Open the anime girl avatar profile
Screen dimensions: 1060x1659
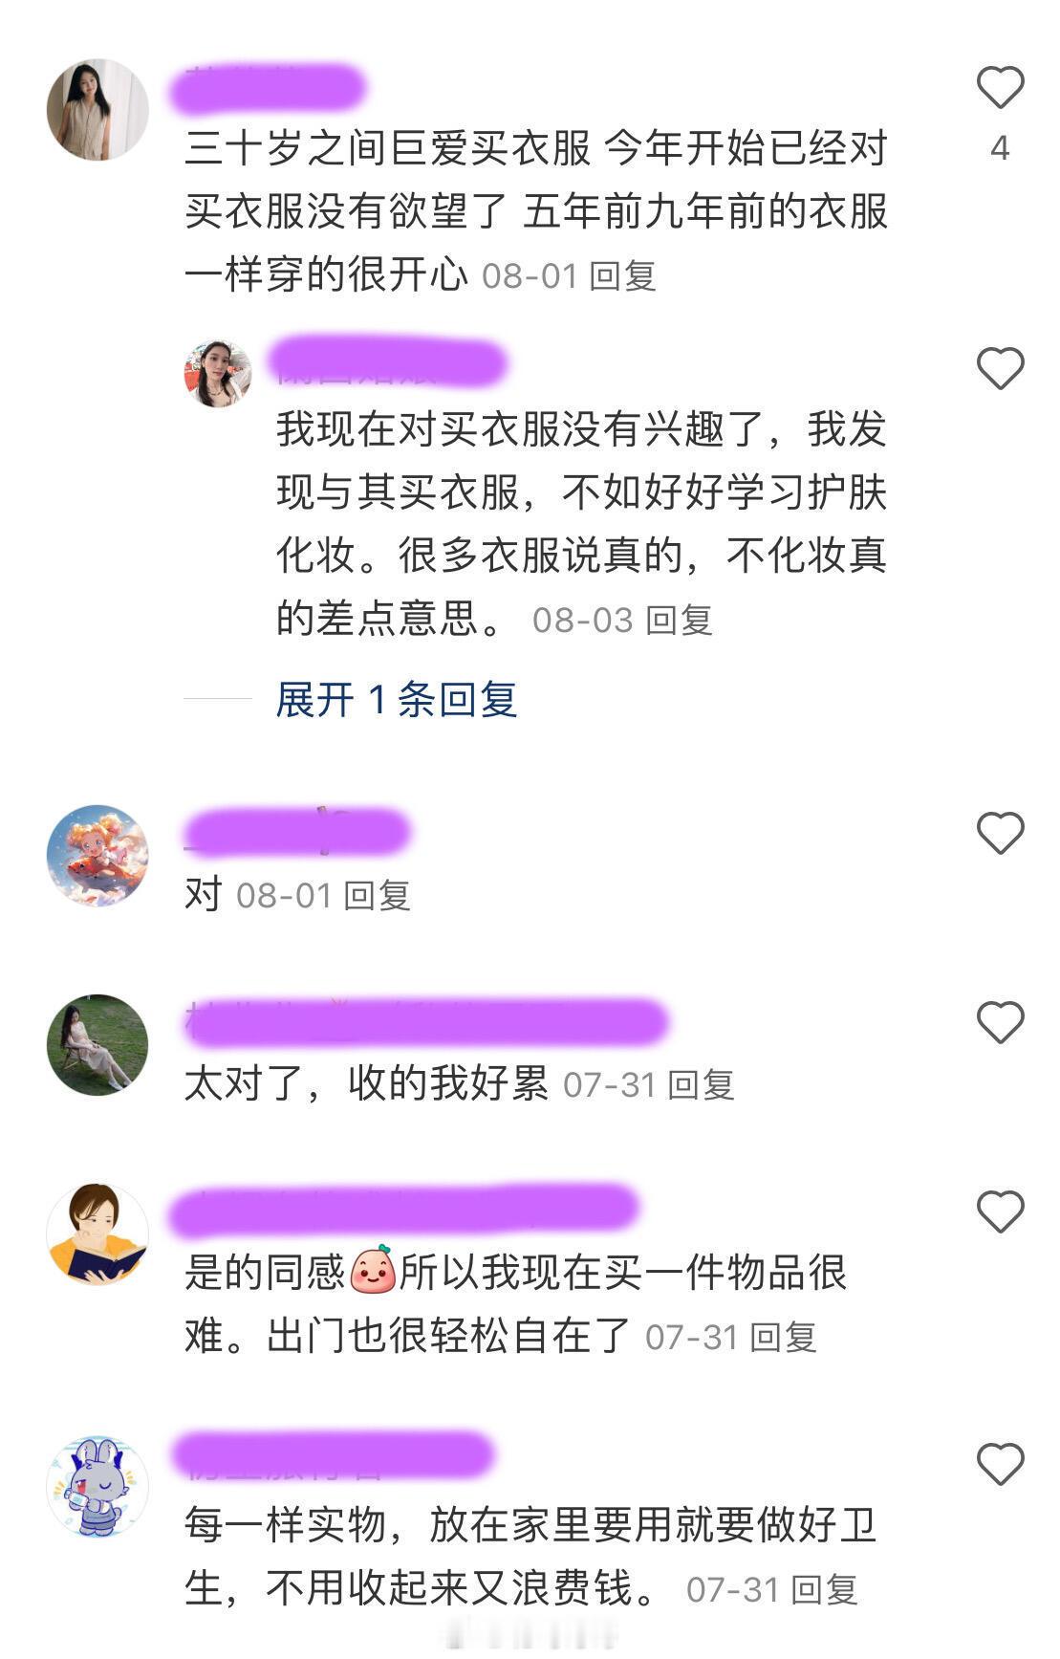point(97,855)
